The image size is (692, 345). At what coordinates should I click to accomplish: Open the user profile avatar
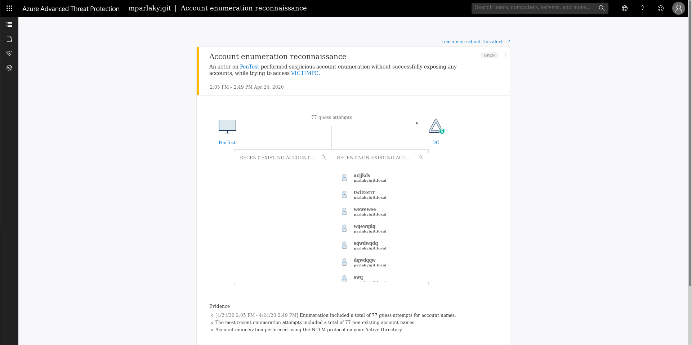(x=679, y=8)
